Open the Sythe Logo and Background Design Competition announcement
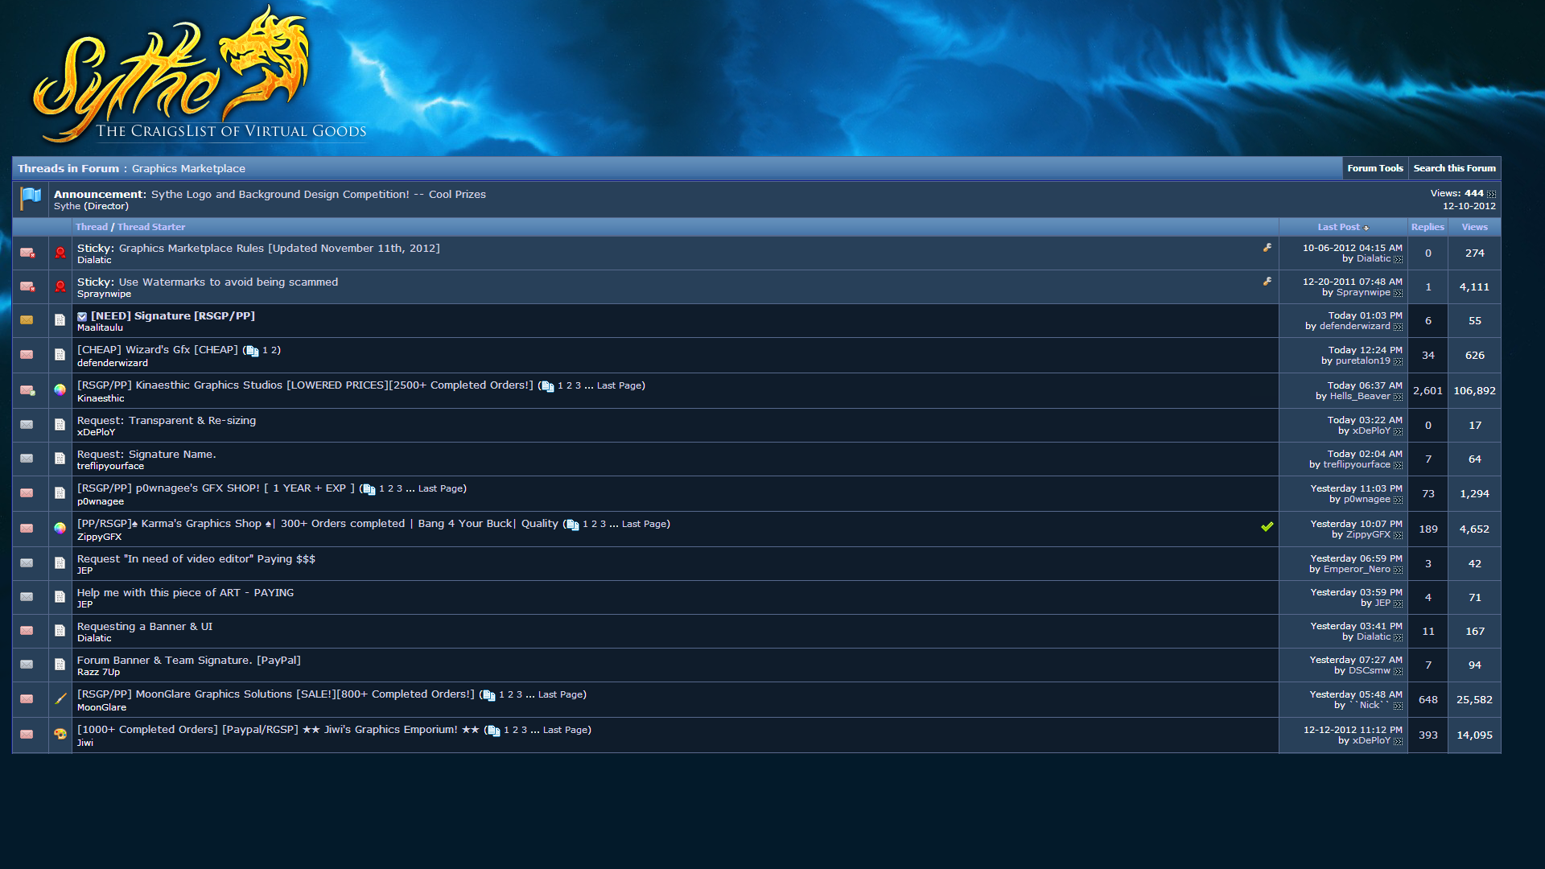Screen dimensions: 1545x869 319,194
